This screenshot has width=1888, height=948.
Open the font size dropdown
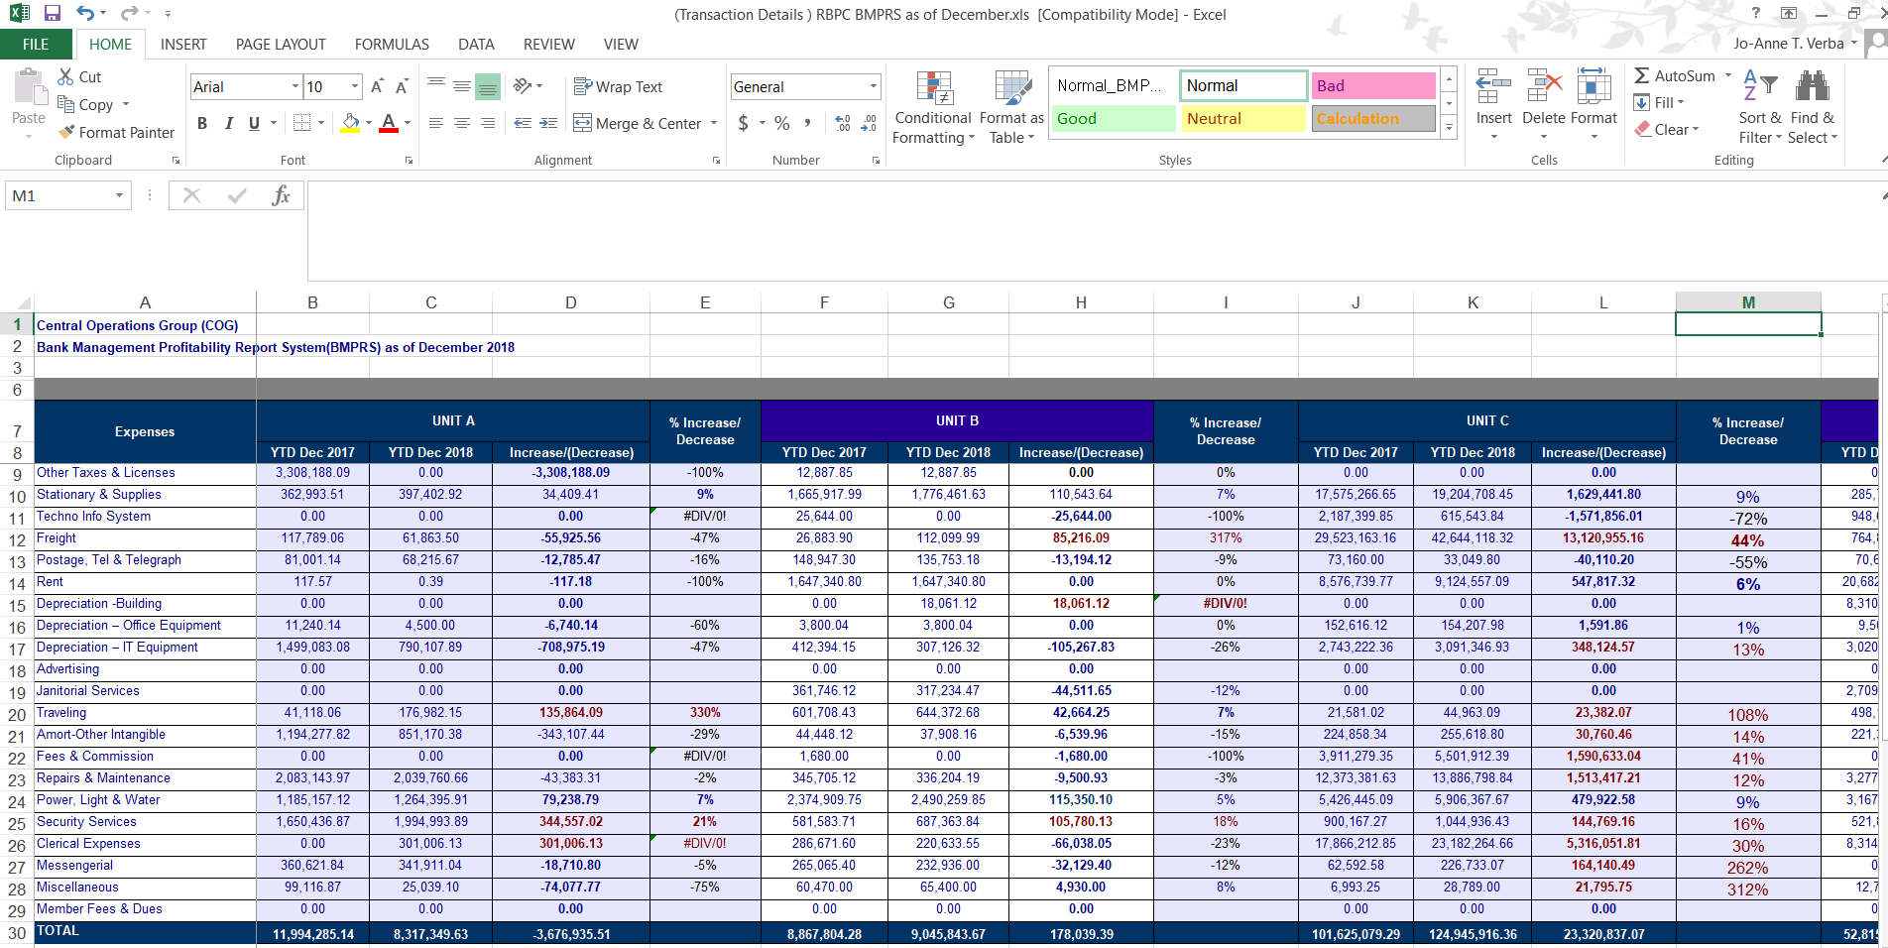(355, 86)
